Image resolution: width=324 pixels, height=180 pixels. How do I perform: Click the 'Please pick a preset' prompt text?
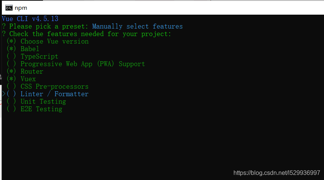(x=49, y=26)
